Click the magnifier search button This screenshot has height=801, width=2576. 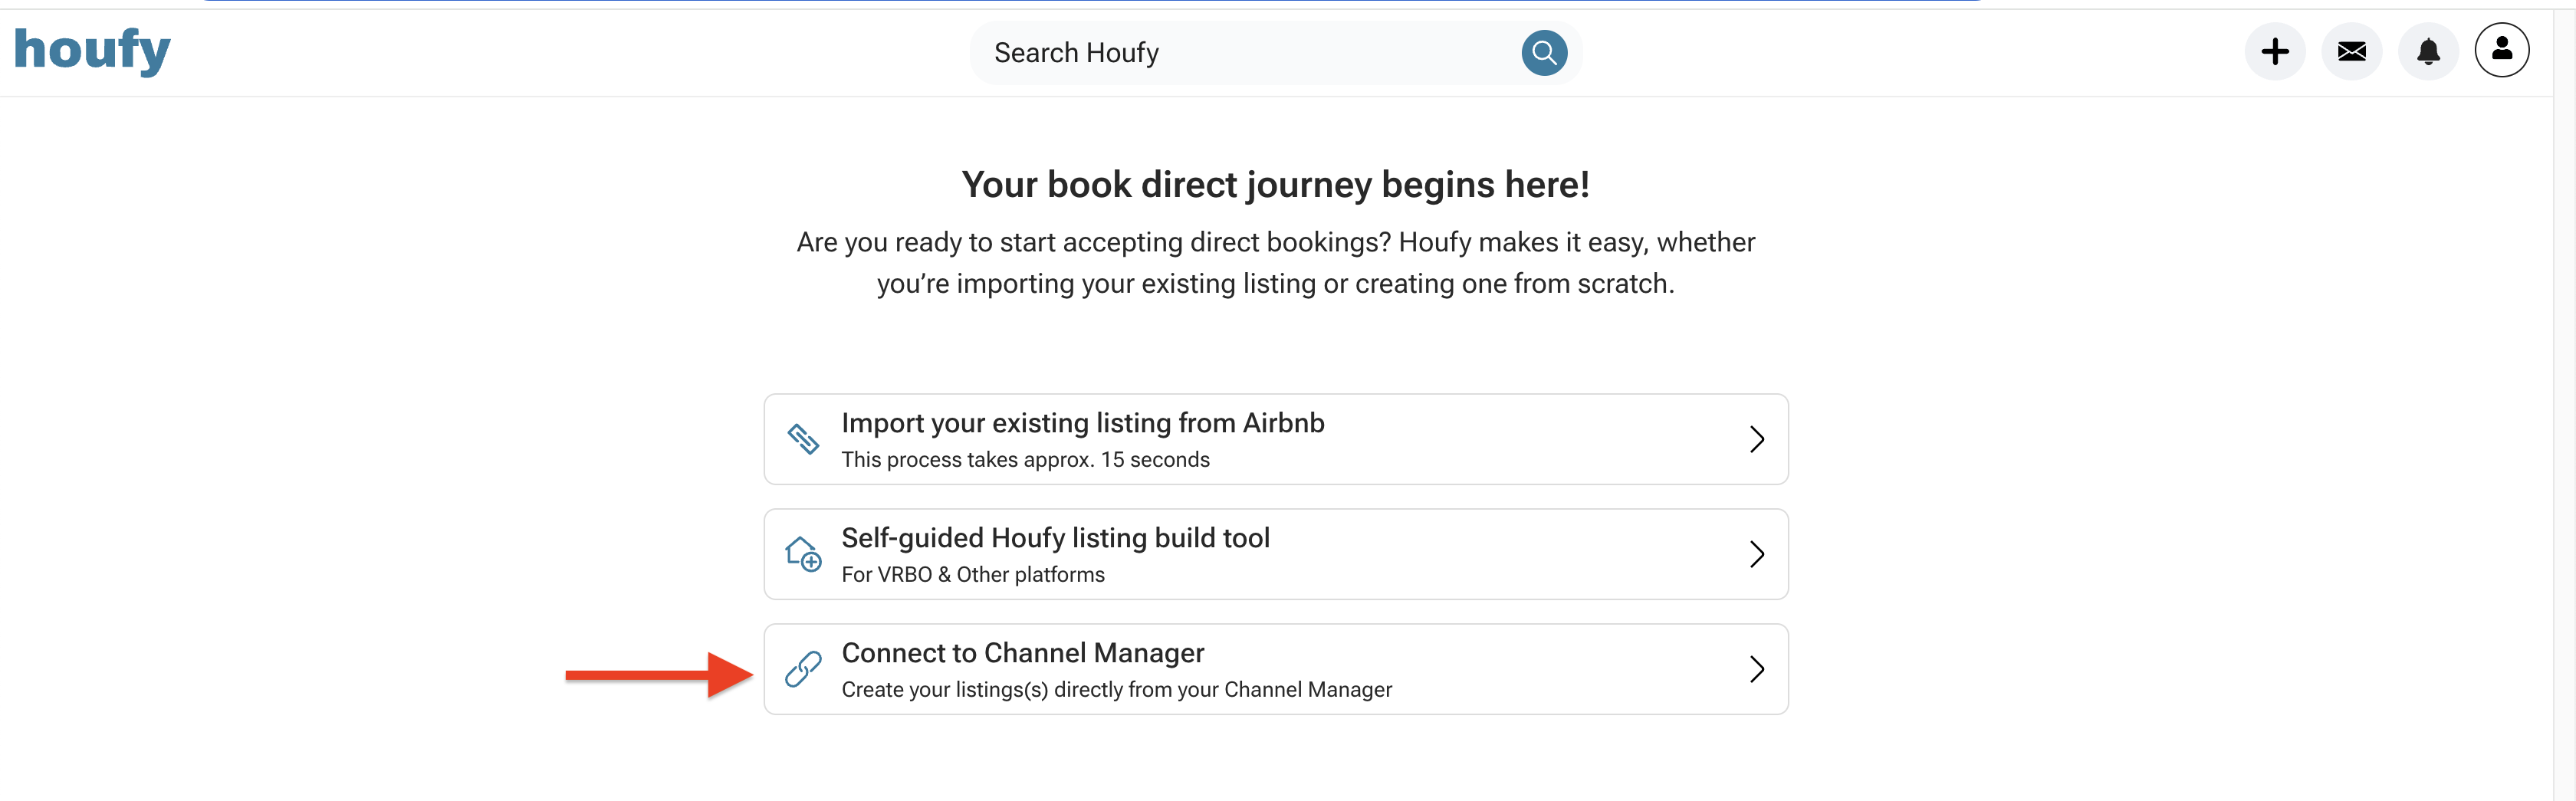pyautogui.click(x=1543, y=52)
